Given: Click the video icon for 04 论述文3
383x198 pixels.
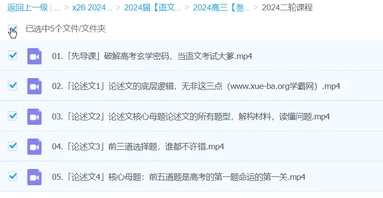Looking at the screenshot, I should pos(34,146).
